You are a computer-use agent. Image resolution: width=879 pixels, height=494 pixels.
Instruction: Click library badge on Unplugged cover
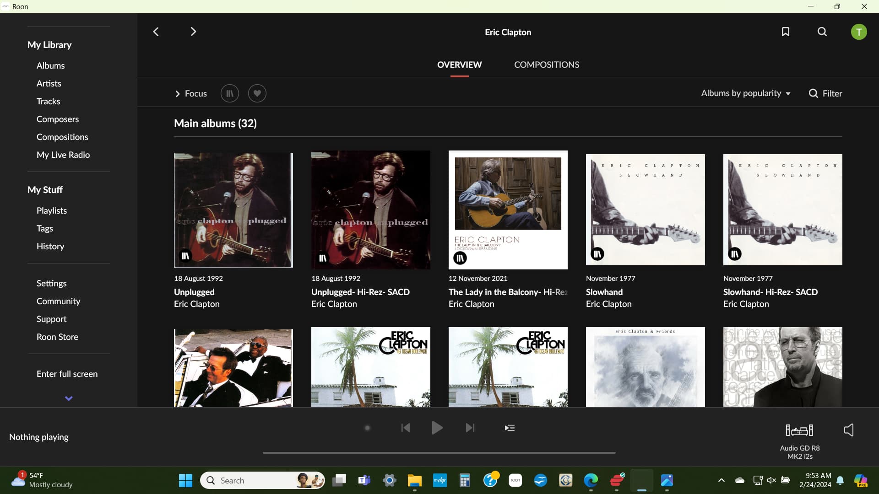(x=185, y=256)
